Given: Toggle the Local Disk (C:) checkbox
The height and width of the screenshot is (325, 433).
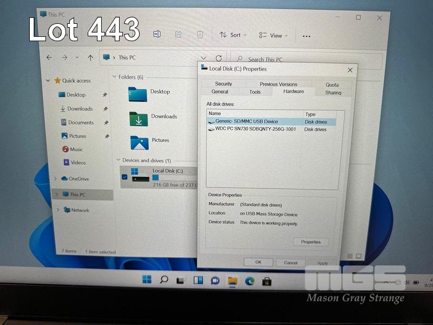Looking at the screenshot, I should 125,177.
